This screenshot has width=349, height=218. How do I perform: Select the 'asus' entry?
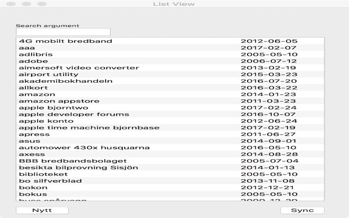coord(170,141)
